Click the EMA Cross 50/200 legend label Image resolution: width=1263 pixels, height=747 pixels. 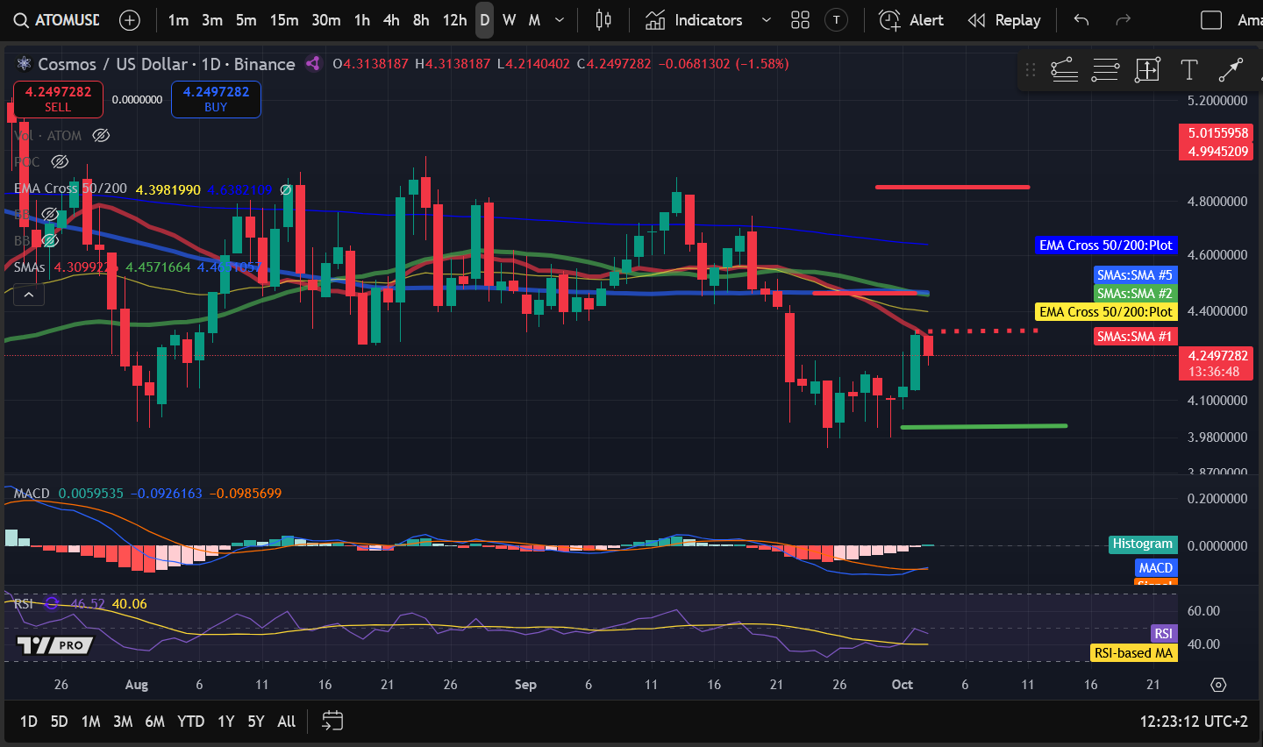tap(70, 189)
